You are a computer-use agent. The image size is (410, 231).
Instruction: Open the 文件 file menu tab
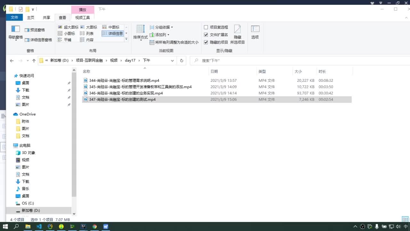(14, 17)
